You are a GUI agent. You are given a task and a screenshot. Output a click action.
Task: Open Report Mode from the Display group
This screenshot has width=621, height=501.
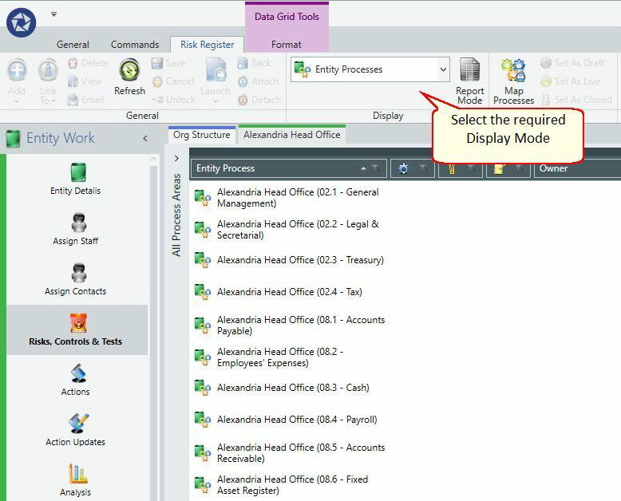pos(469,81)
